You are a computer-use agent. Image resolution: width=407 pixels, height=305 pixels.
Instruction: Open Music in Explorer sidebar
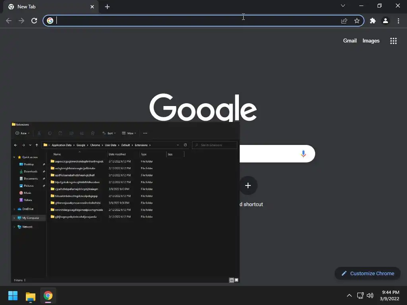pos(27,193)
